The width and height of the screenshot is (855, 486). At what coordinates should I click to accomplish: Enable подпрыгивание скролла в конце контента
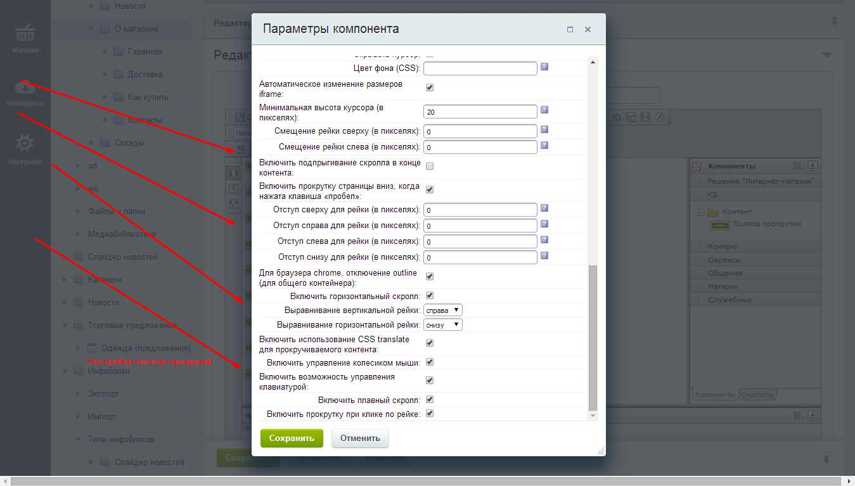click(429, 167)
